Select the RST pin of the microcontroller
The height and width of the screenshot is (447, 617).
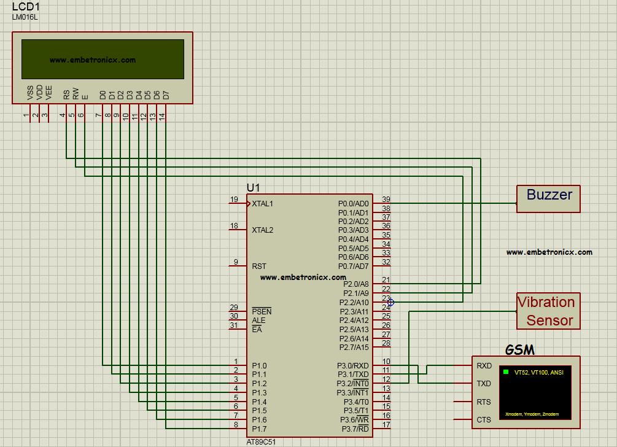coord(257,266)
